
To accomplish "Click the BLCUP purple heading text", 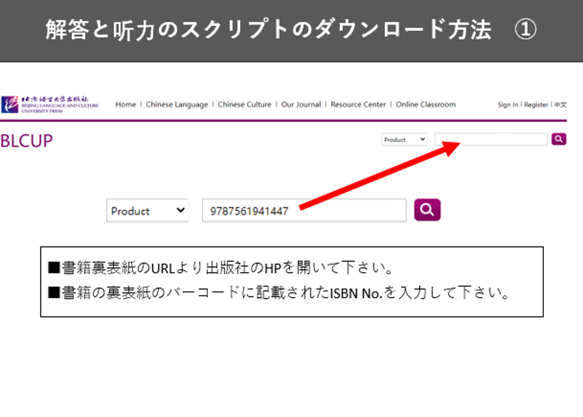I will 26,141.
